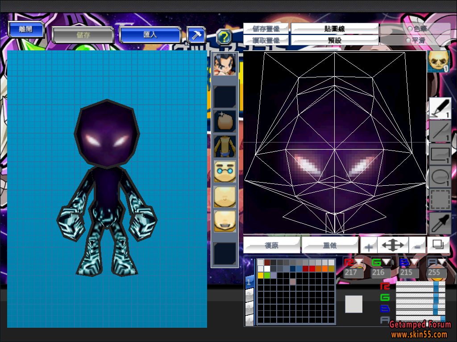
Task: Pick the white palette swatch
Action: [x=267, y=269]
